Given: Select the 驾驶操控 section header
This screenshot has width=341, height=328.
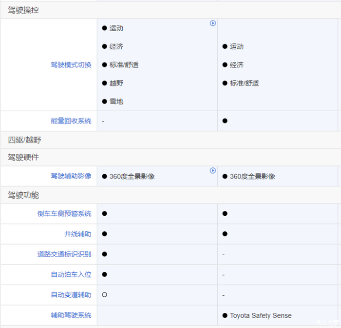Looking at the screenshot, I should 23,10.
